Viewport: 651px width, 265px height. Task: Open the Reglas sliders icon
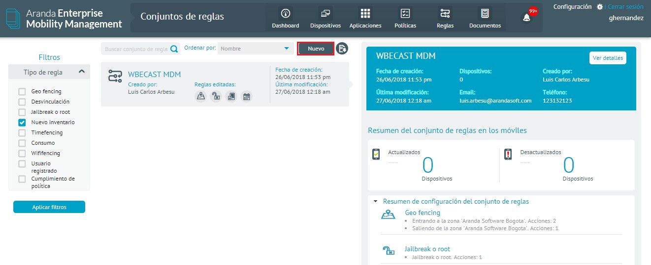pos(445,13)
